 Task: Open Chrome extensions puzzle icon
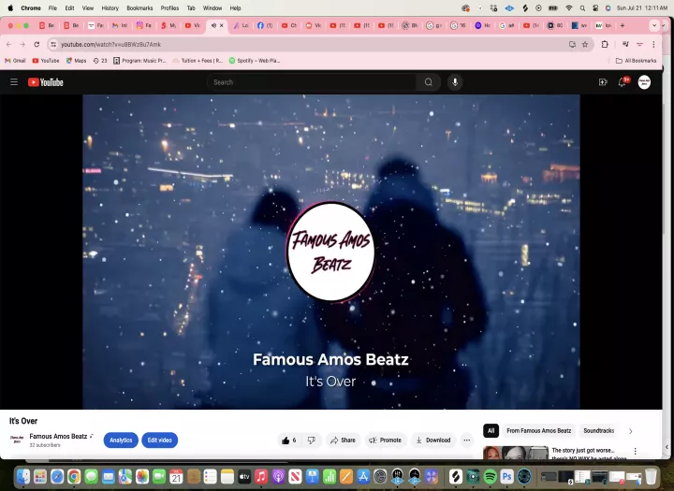tap(605, 44)
